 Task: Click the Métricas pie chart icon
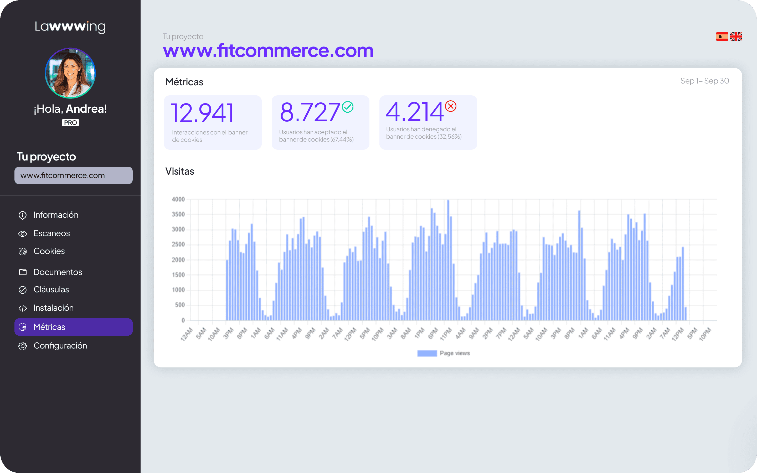23,327
